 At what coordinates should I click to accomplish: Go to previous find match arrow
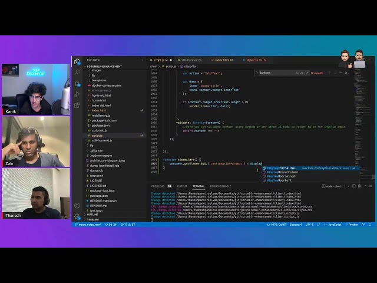click(329, 73)
